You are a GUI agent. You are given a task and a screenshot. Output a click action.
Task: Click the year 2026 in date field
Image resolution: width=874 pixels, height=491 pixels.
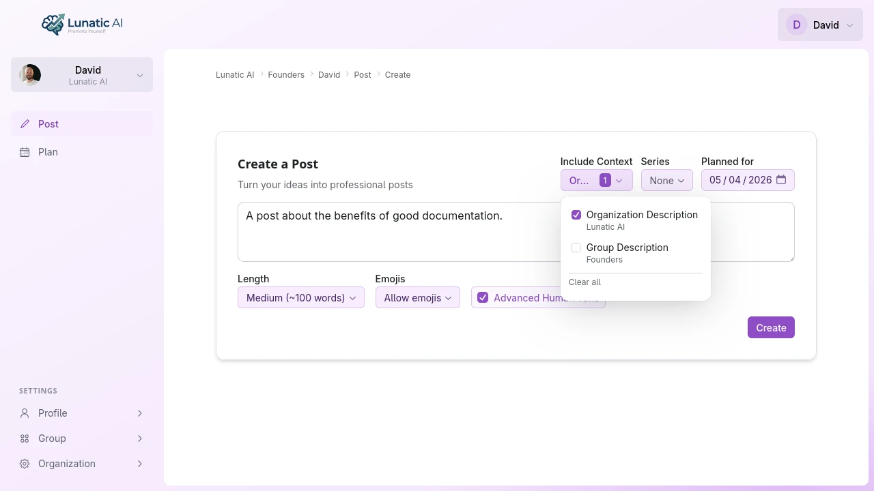click(x=760, y=180)
